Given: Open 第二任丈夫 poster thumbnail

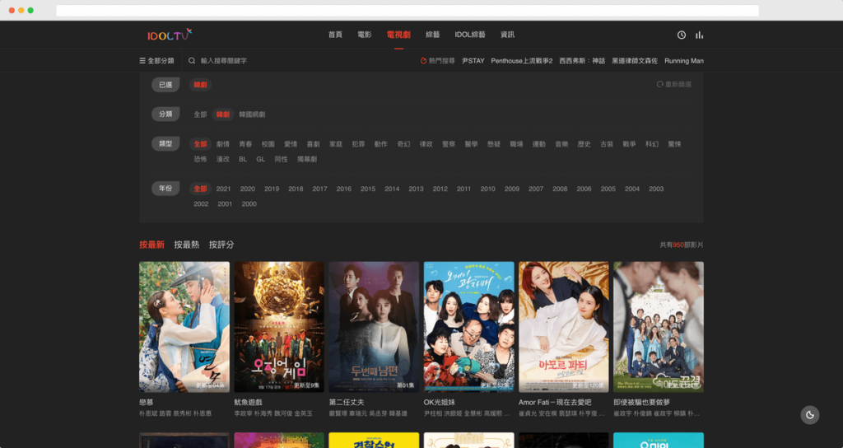Looking at the screenshot, I should click(x=375, y=327).
